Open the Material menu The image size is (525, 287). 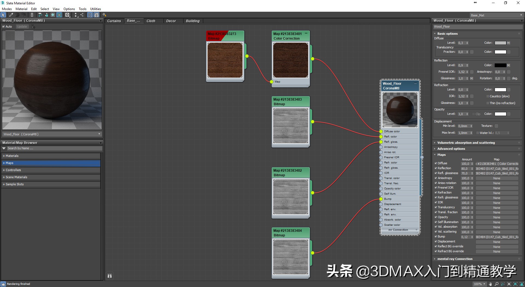[21, 9]
